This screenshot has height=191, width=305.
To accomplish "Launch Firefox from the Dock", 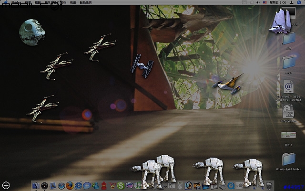I will tap(70, 185).
